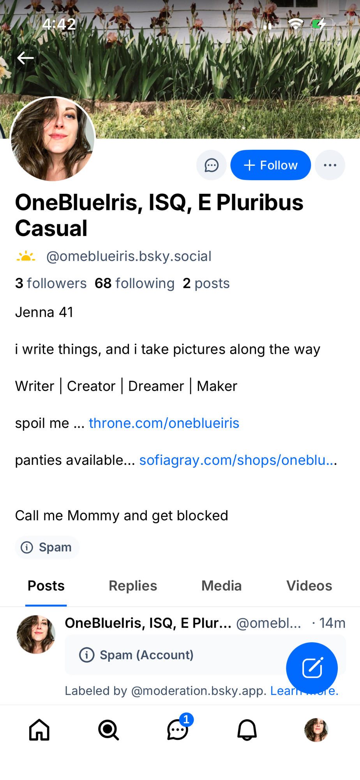The width and height of the screenshot is (360, 780).
Task: Open Search from bottom navigation
Action: 108,730
